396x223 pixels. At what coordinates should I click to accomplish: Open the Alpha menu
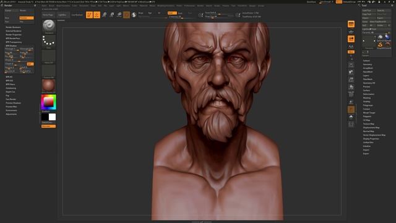(44, 6)
